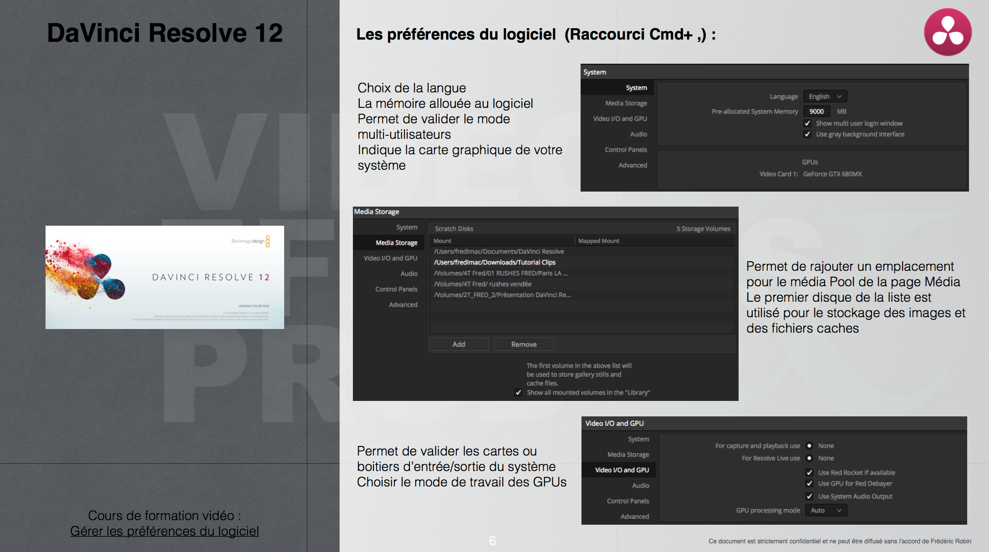Viewport: 989px width, 552px height.
Task: Click the DaVinci Resolve logo icon
Action: [x=947, y=32]
